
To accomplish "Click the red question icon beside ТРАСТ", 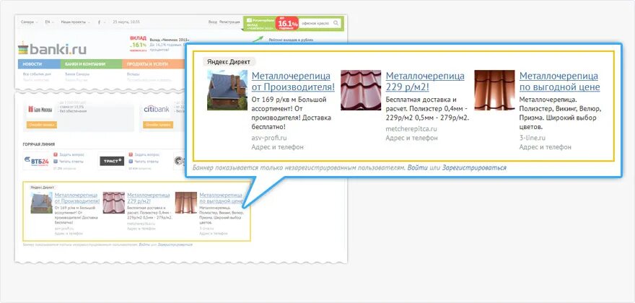I will click(131, 154).
